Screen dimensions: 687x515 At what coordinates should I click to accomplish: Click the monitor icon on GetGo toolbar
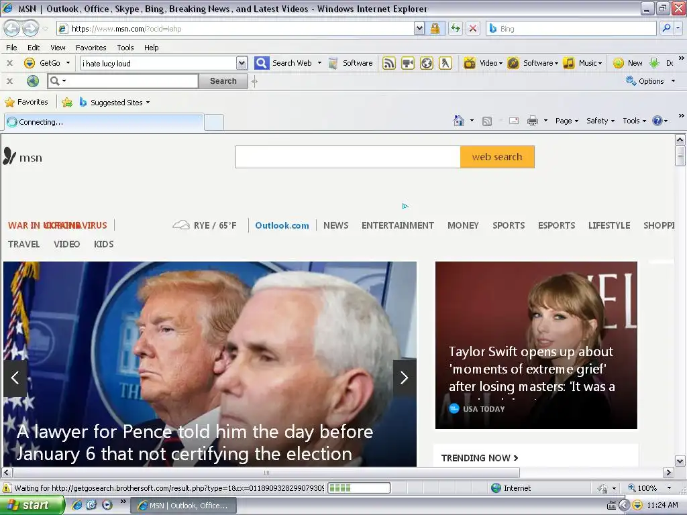[x=407, y=63]
